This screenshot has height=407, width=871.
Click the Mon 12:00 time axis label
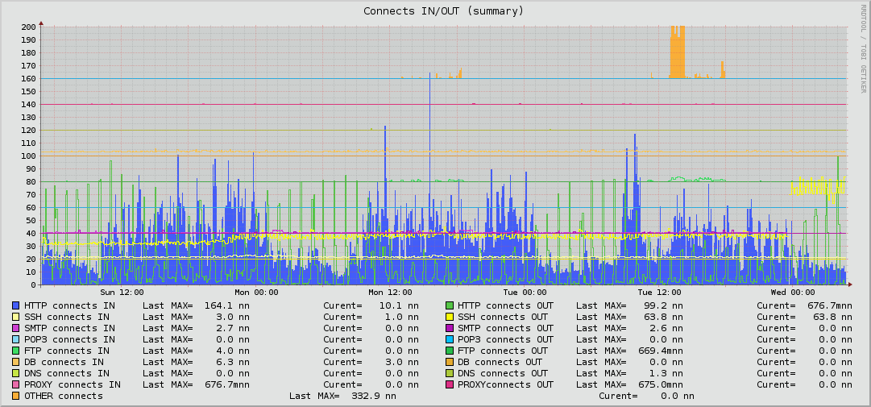(391, 292)
